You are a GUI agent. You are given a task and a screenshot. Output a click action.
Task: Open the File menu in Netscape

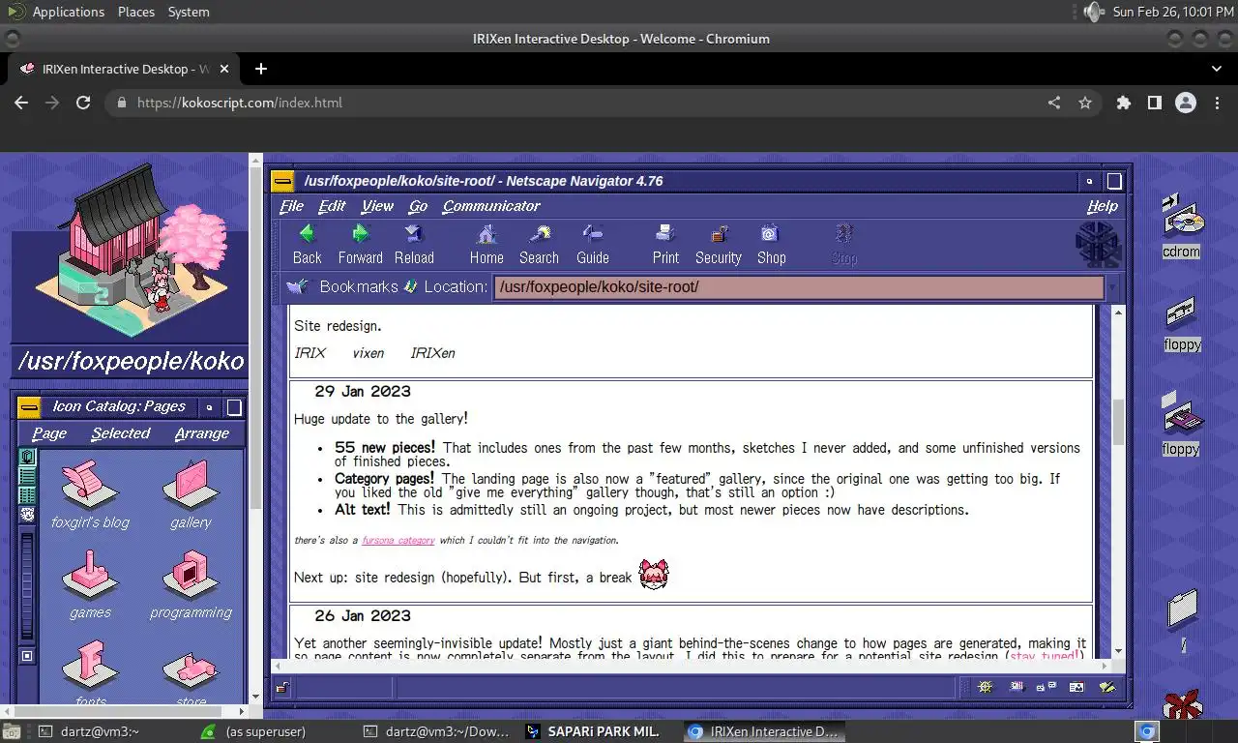coord(291,206)
